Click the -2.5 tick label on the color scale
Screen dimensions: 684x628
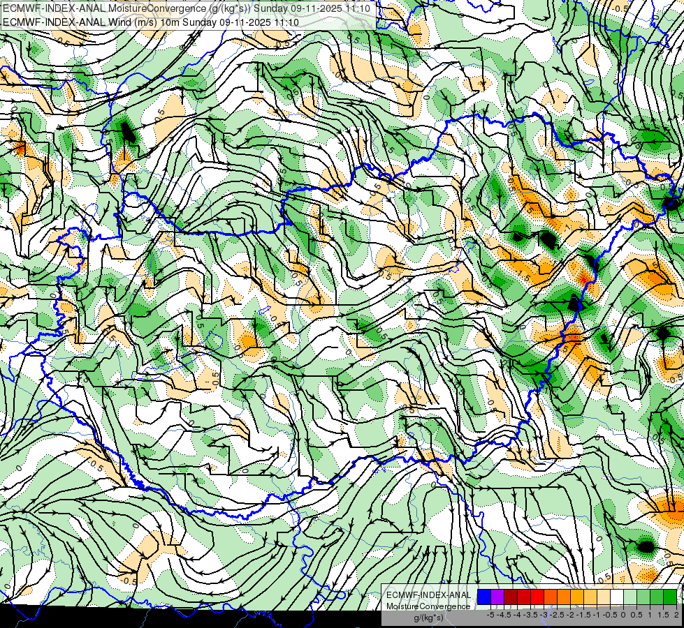pyautogui.click(x=558, y=615)
